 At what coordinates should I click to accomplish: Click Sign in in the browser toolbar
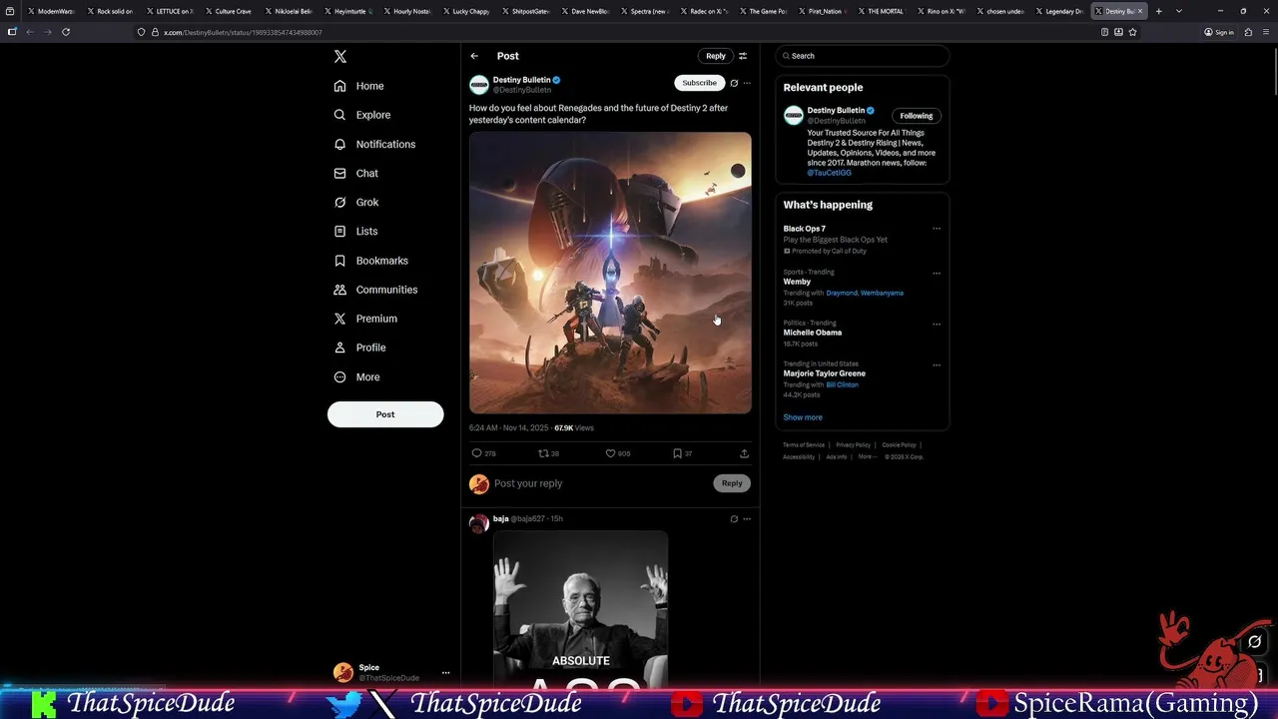[x=1219, y=32]
